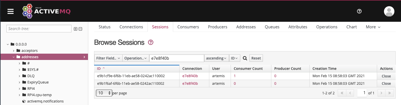Click the Reset filter button
This screenshot has height=105, width=401.
(x=256, y=58)
